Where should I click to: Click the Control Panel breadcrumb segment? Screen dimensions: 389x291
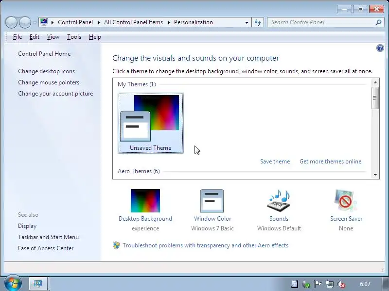click(75, 22)
